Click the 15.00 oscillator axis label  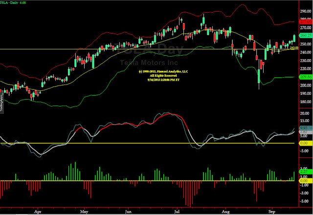pos(305,121)
